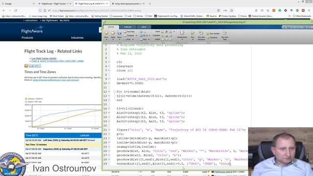Open the Compare dropdown arrow
Image resolution: width=313 pixels, height=176 pixels.
(136, 36)
